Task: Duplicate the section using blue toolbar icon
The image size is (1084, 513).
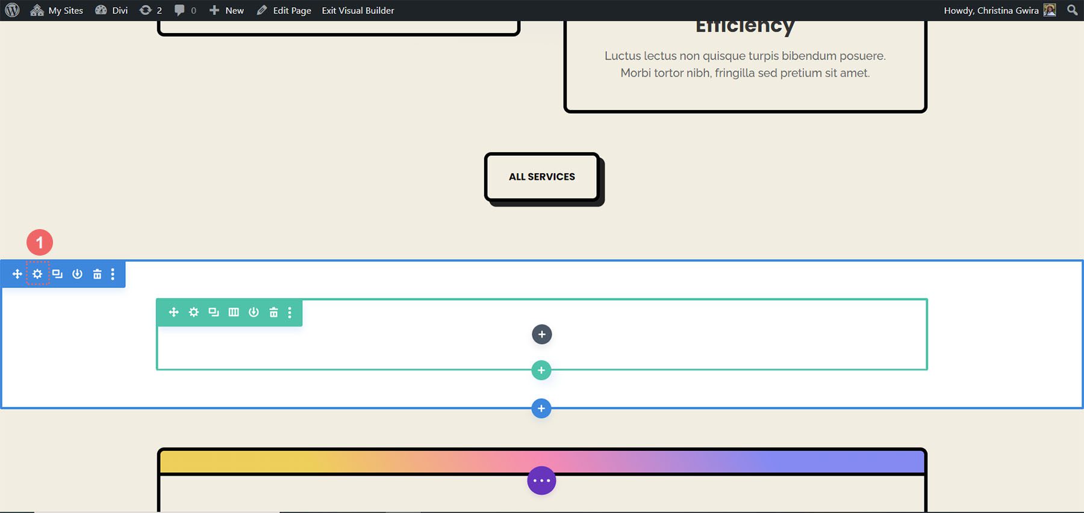Action: click(57, 274)
